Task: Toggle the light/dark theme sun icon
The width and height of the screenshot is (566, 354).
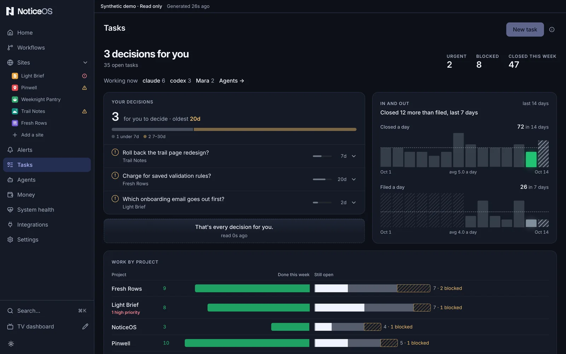Action: 11,344
